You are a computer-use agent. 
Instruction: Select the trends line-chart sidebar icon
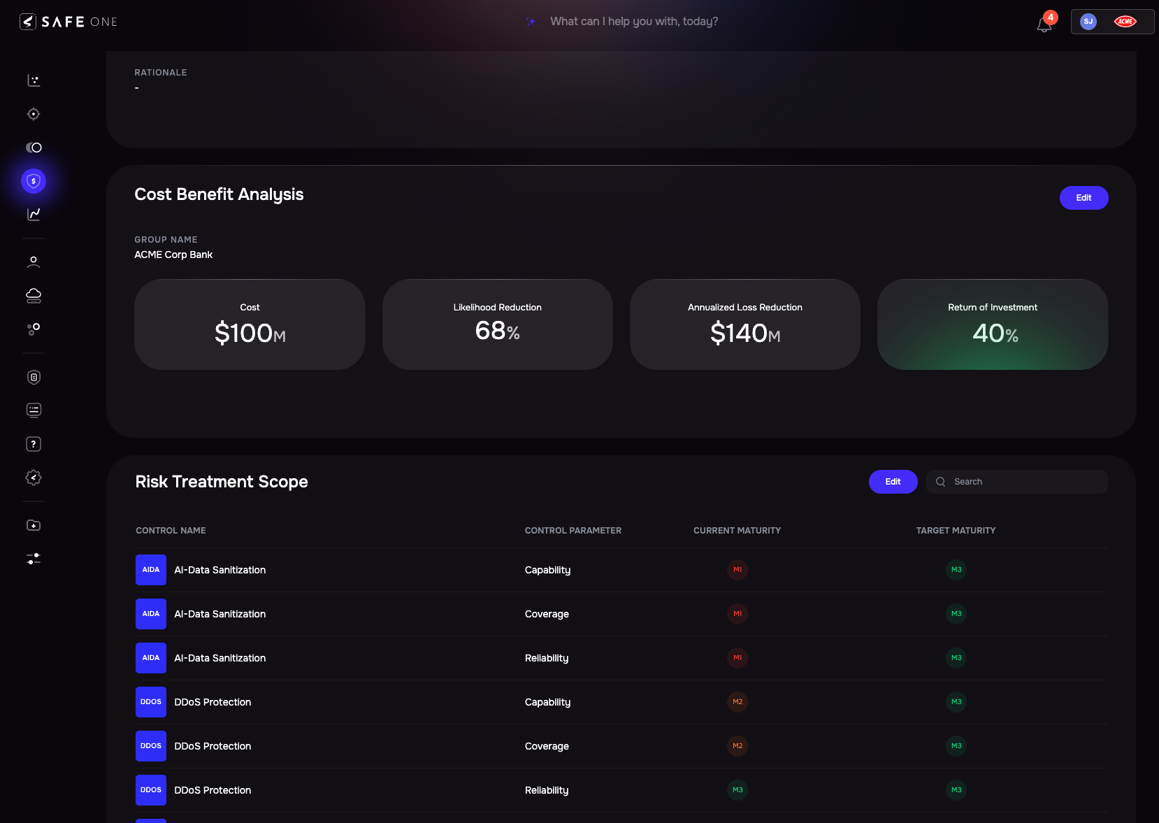click(33, 215)
